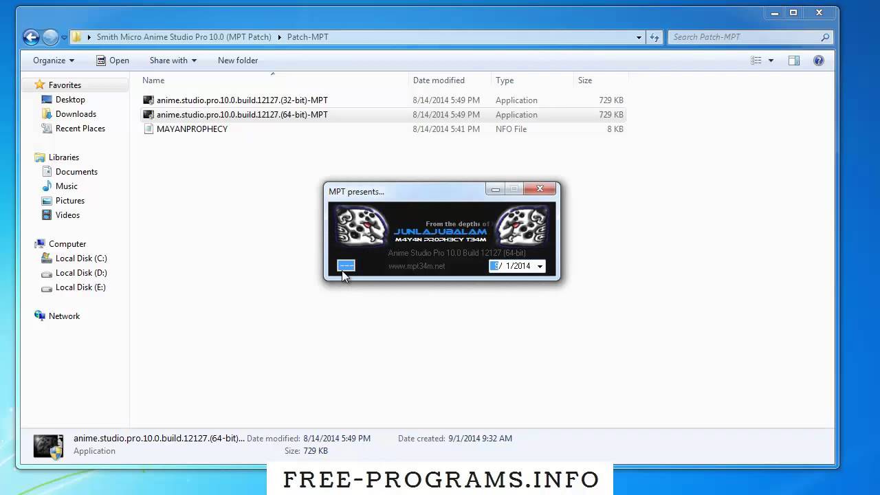The width and height of the screenshot is (880, 495).
Task: Open the recent pages dropdown arrow
Action: (64, 37)
